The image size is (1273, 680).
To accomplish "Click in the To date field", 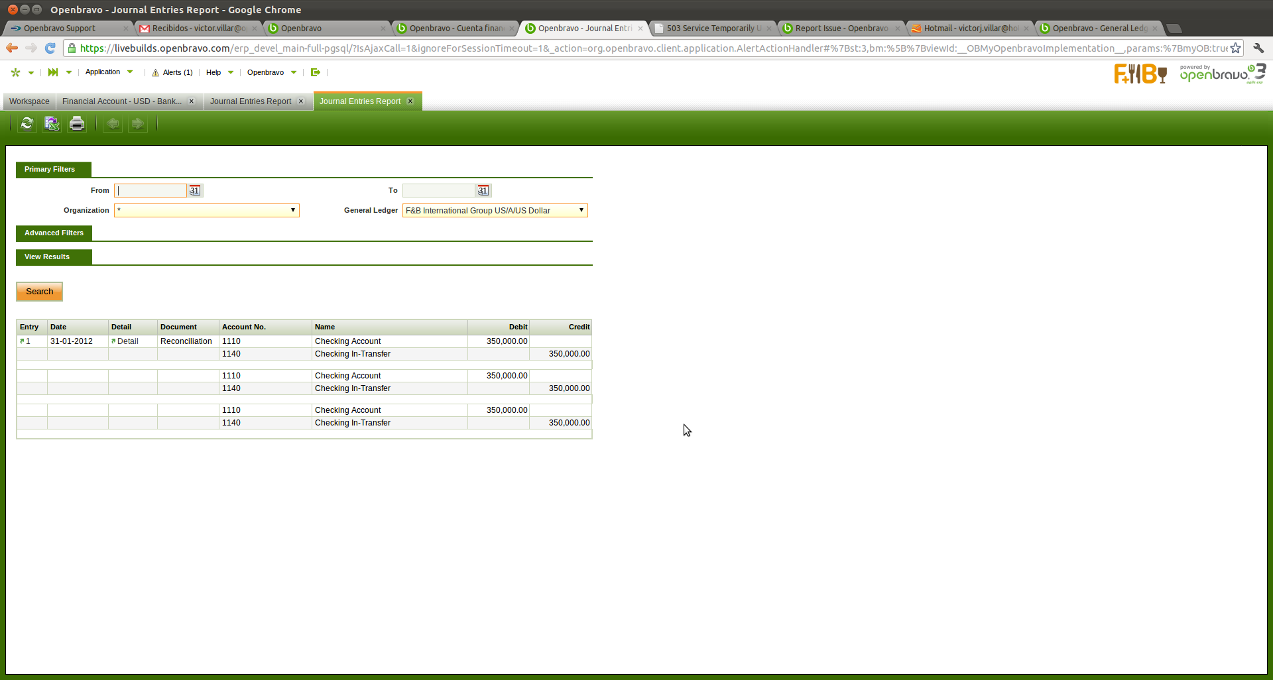I will (x=439, y=191).
